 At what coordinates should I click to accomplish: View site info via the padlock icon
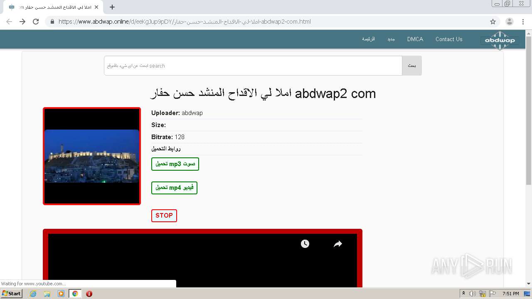coord(52,22)
